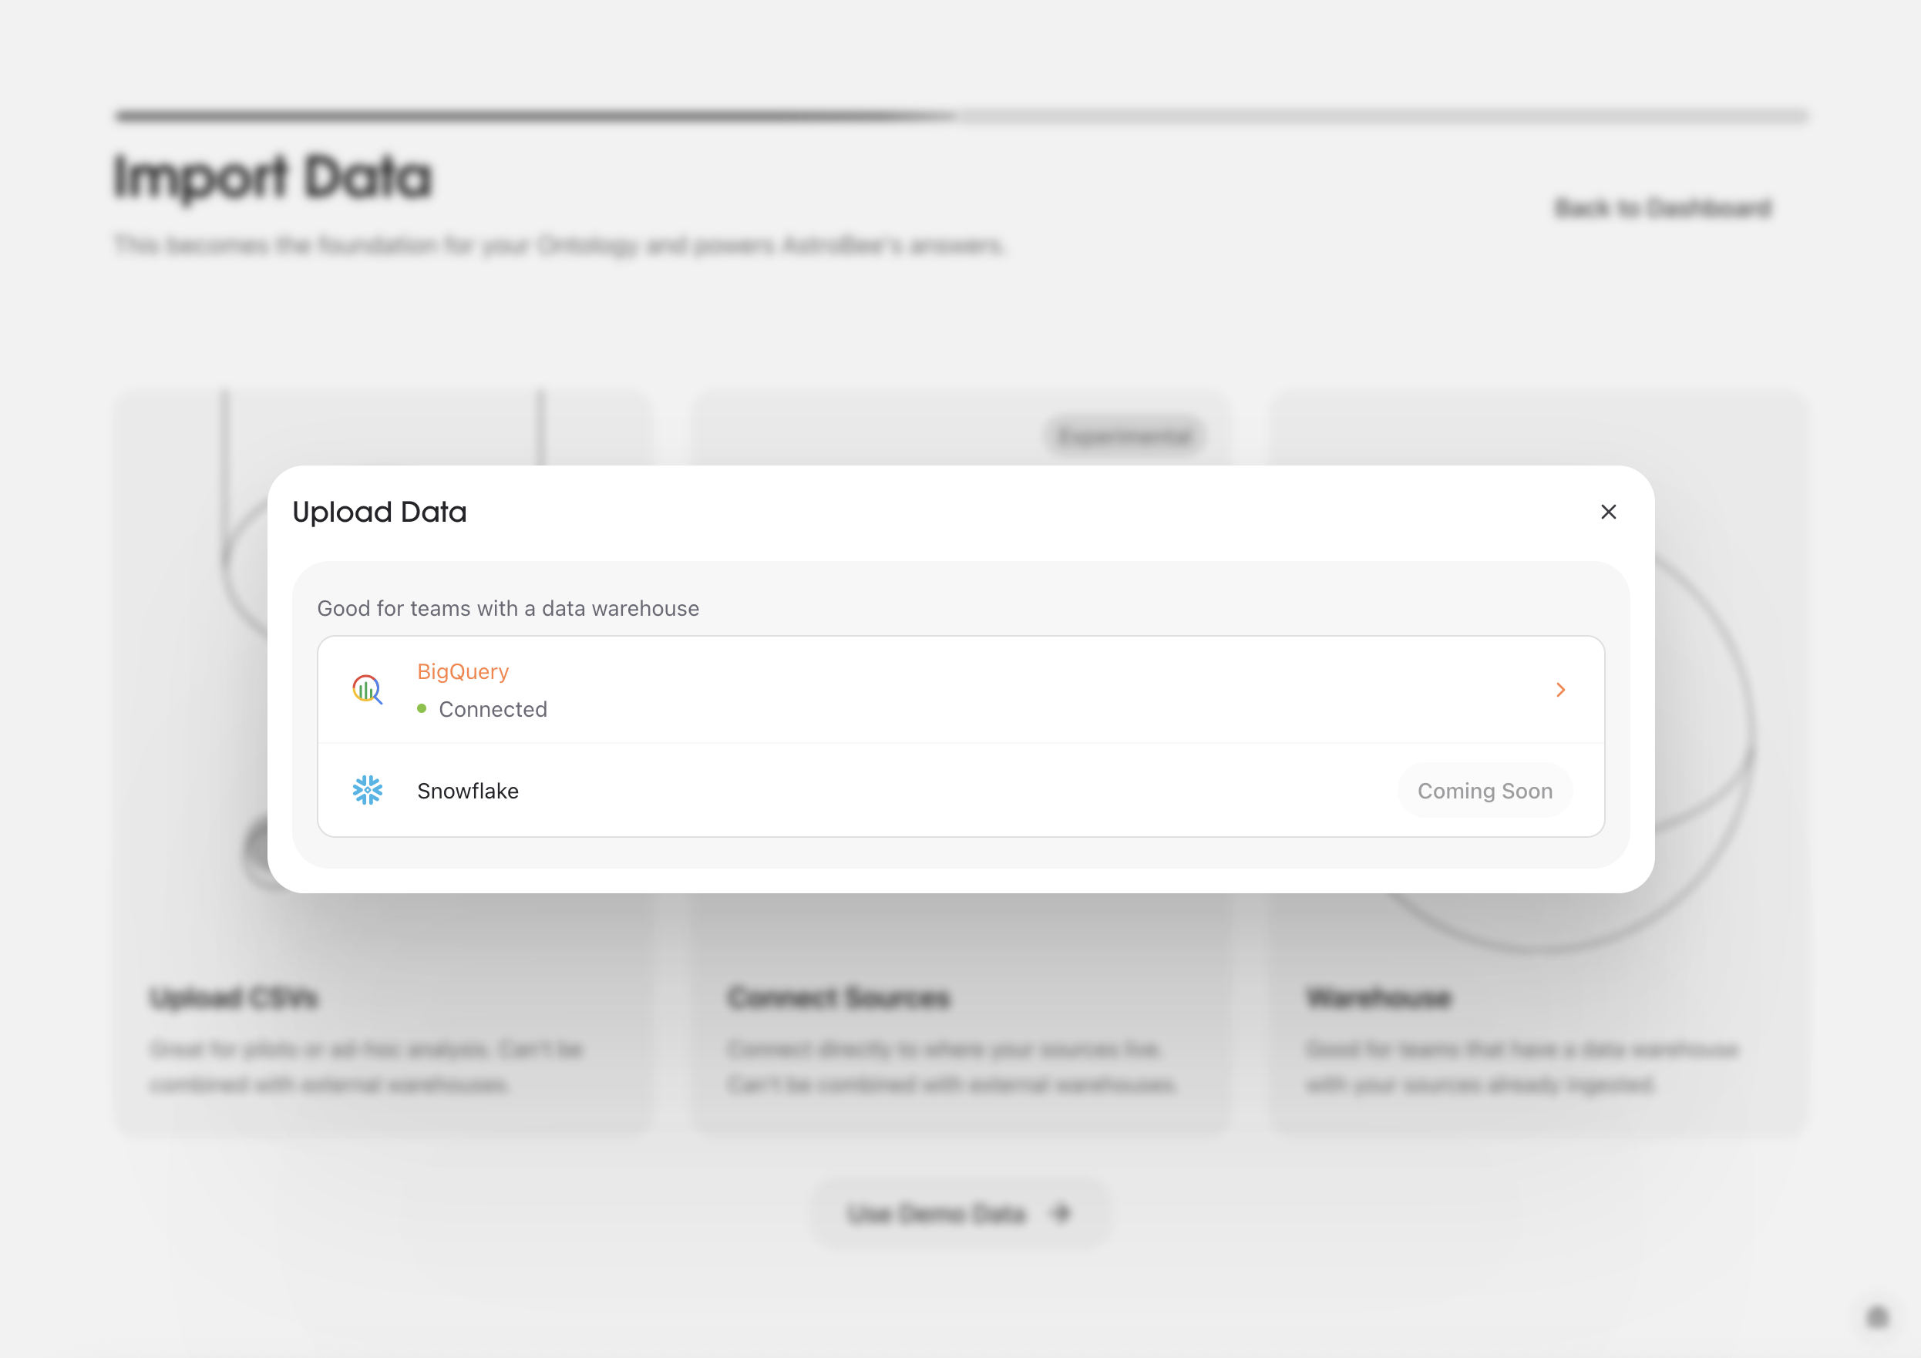Screen dimensions: 1921x1358
Task: Click the BigQuery source name text
Action: (x=462, y=671)
